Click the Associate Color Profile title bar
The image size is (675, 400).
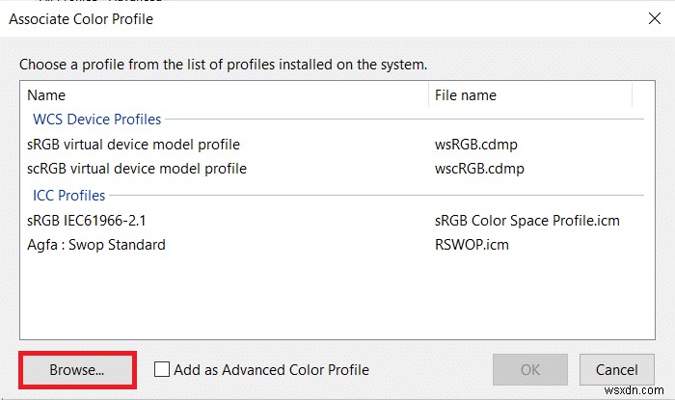point(289,19)
